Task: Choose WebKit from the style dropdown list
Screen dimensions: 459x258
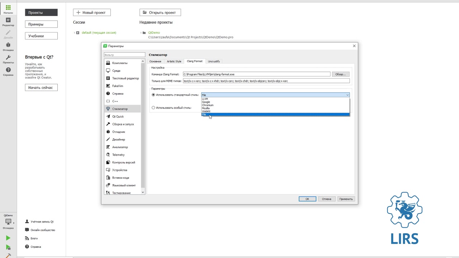Action: tap(275, 111)
